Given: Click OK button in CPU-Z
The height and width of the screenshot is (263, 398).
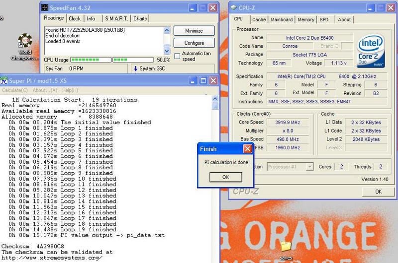Looking at the screenshot, I should pyautogui.click(x=378, y=192).
